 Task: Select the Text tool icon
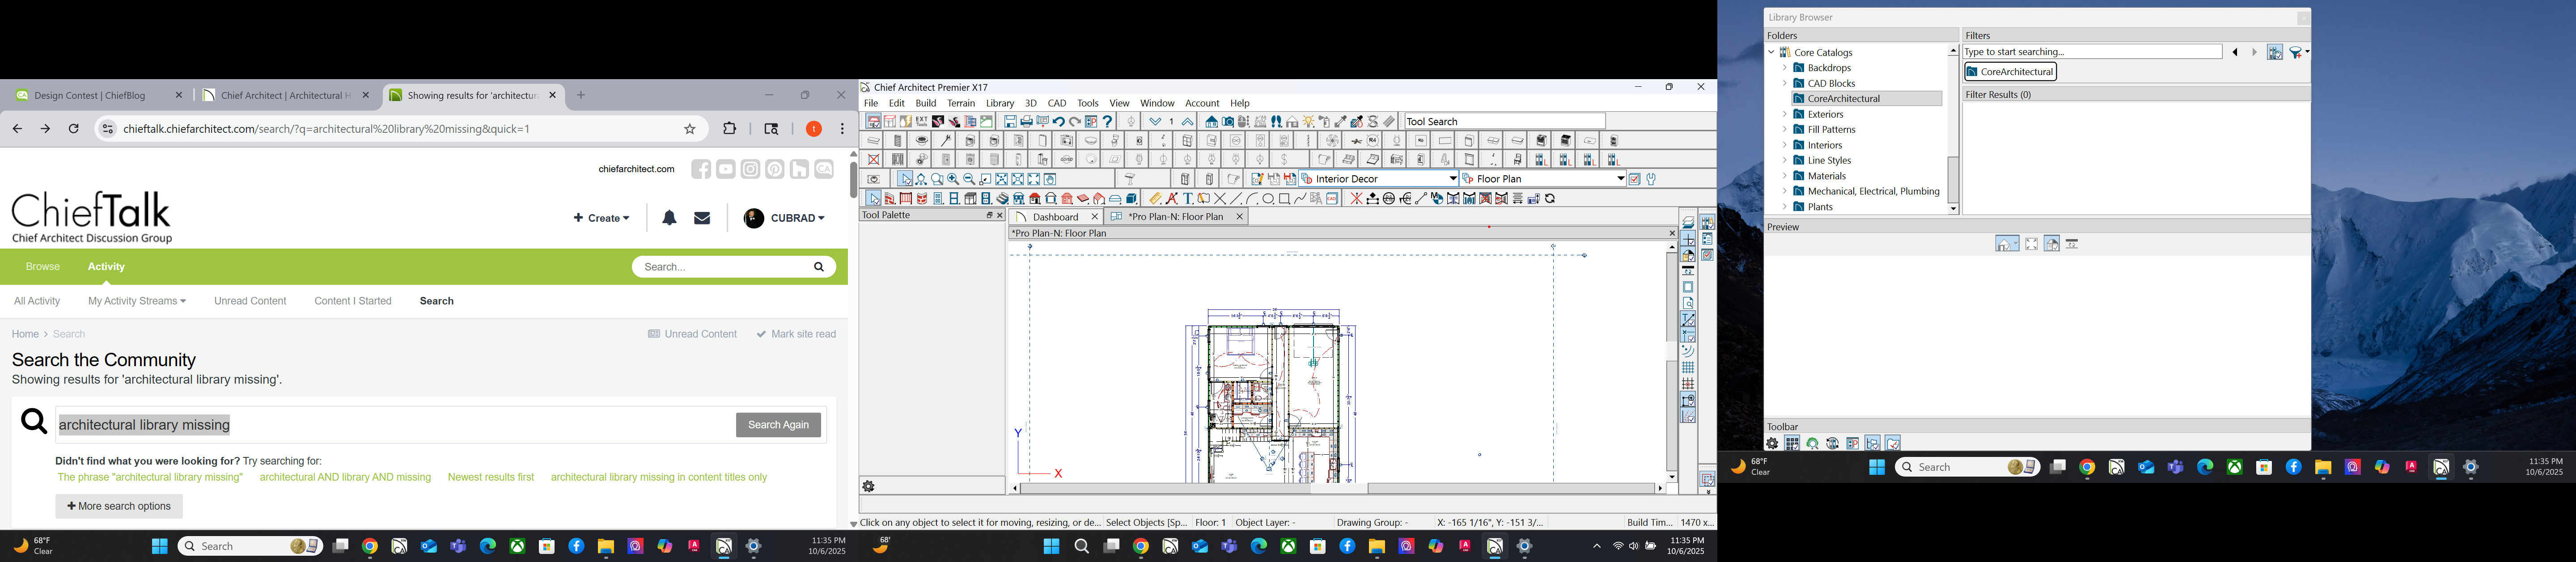point(1188,199)
